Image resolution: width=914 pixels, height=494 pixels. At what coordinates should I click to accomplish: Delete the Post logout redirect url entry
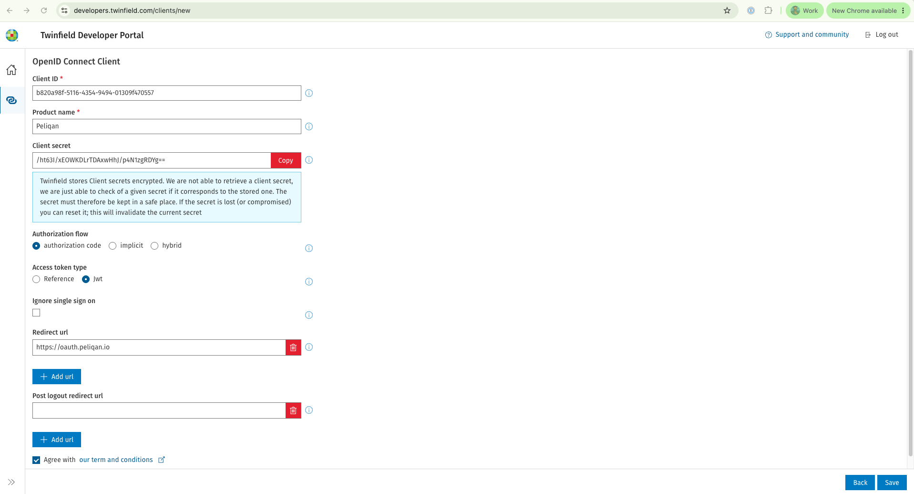[x=293, y=410]
